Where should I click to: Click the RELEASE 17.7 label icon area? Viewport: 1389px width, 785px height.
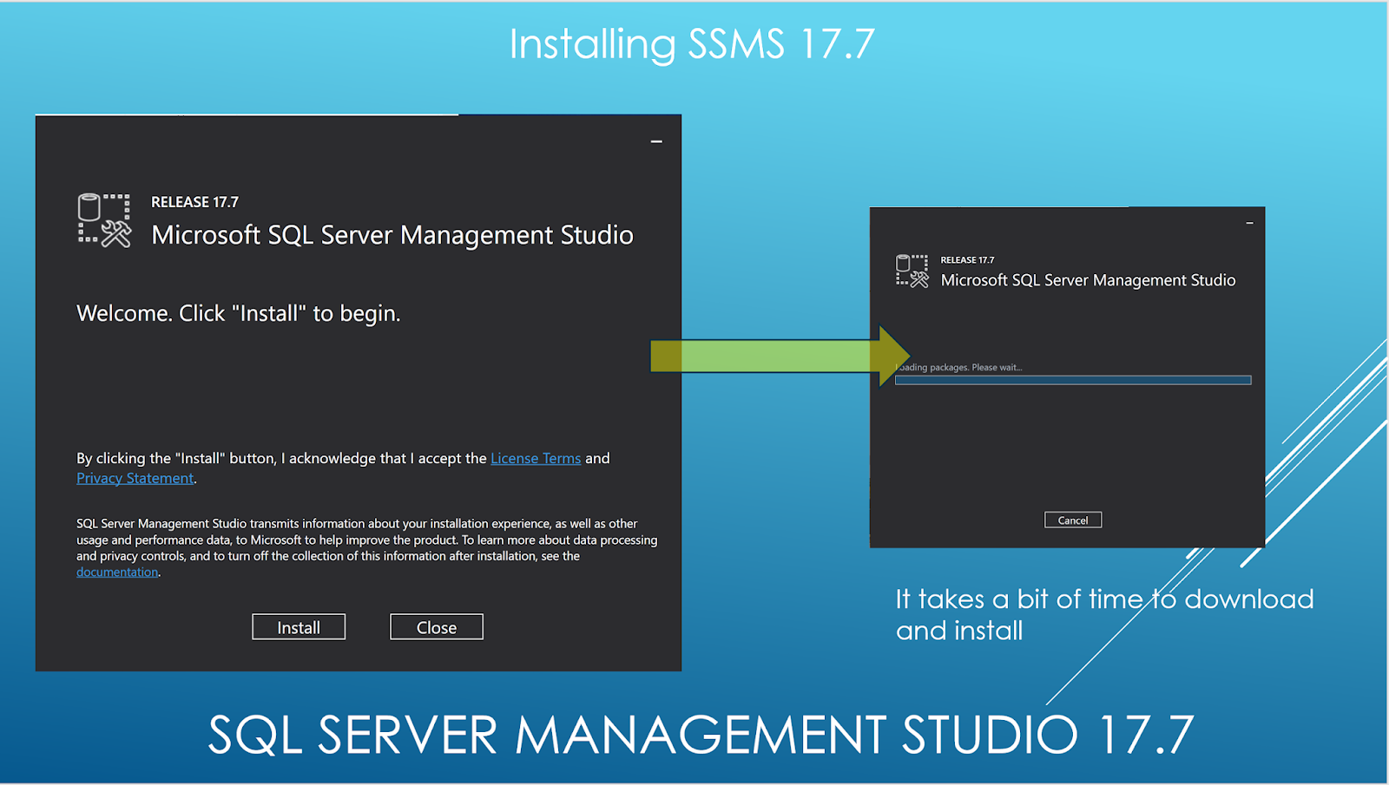click(x=194, y=201)
